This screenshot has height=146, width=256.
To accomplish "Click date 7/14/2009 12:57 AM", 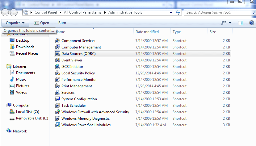I will pyautogui.click(x=152, y=41).
